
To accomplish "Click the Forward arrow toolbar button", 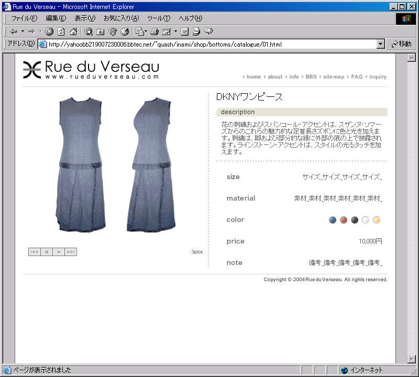I will (31, 31).
